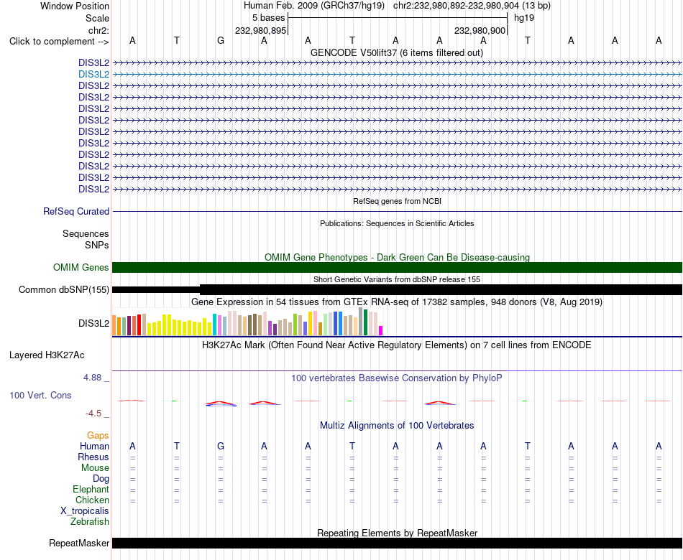Click the 'Click to complement -->' label

[x=59, y=42]
